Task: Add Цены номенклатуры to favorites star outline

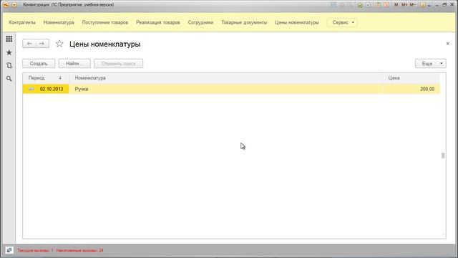Action: click(x=59, y=44)
